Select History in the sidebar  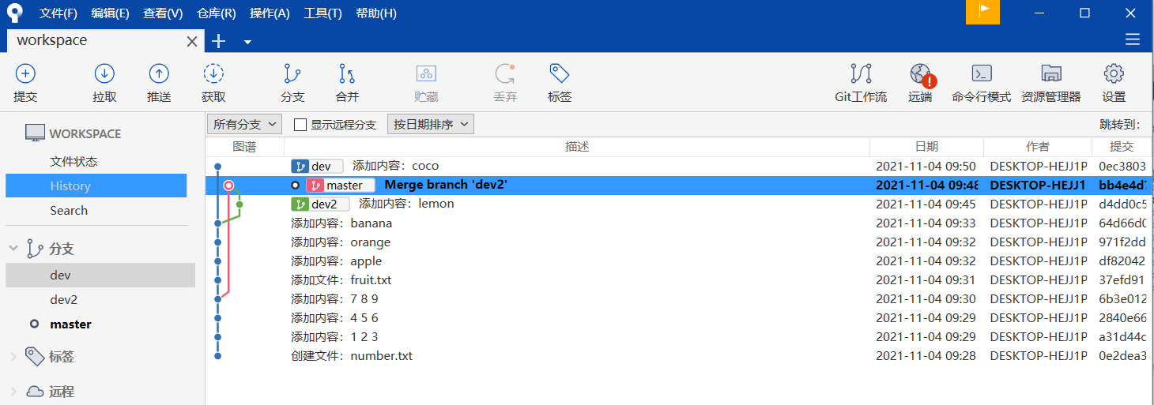[96, 186]
